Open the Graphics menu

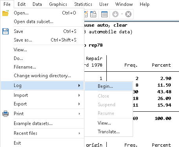(x=58, y=4)
